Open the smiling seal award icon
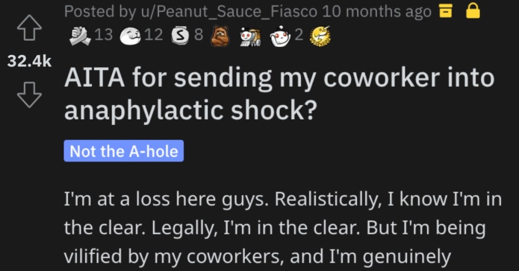 click(130, 36)
